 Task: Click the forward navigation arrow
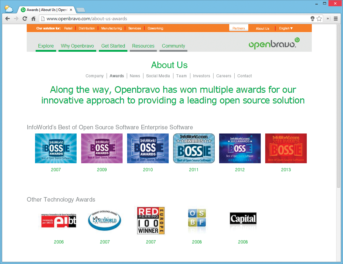coord(16,18)
